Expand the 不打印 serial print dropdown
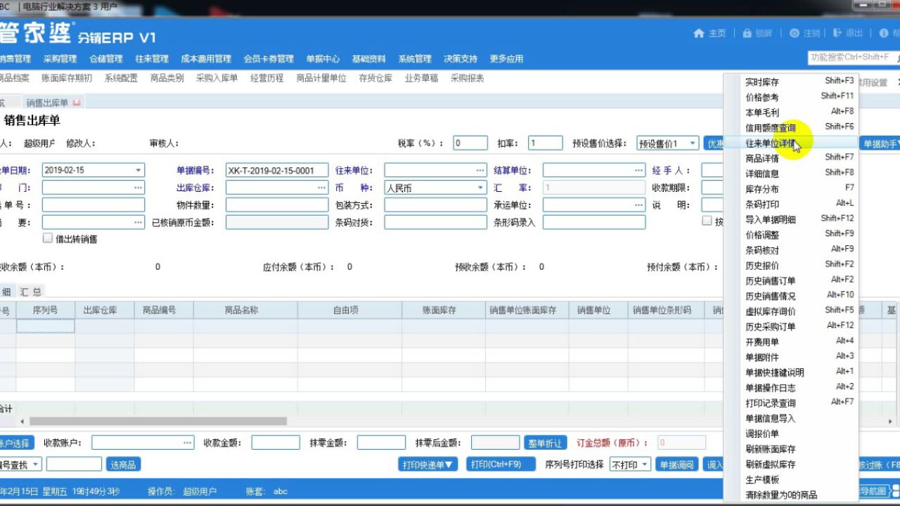This screenshot has height=506, width=900. [x=645, y=465]
